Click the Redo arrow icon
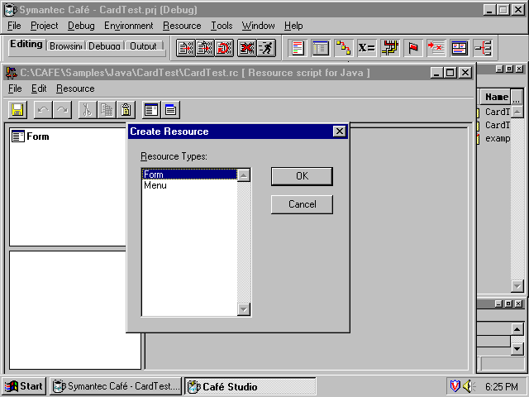Screen dimensions: 529x397 click(63, 110)
